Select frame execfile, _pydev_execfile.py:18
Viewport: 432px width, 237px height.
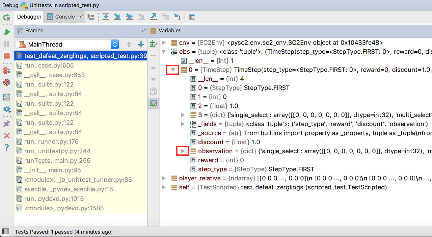click(81, 189)
